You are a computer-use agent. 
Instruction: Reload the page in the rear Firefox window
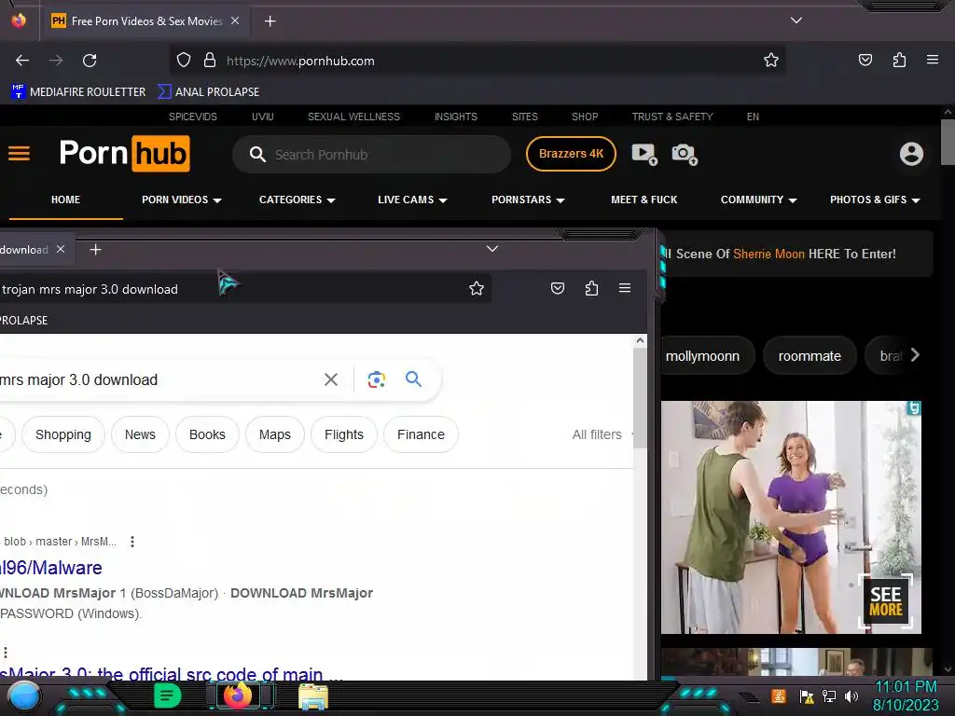(90, 61)
